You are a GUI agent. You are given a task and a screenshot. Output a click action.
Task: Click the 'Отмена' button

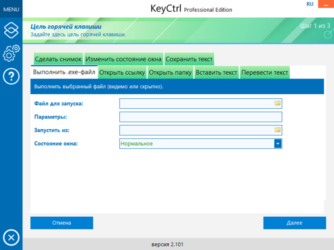62,223
